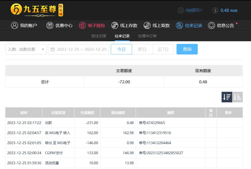Select the 今日 date filter
The height and width of the screenshot is (169, 251).
tap(121, 49)
